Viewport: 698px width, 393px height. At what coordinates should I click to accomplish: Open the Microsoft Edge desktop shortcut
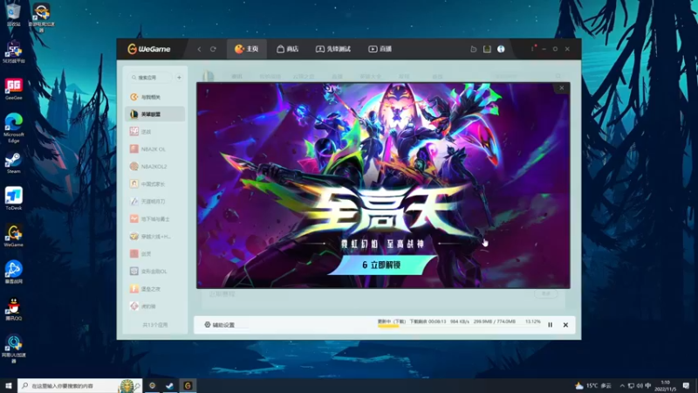[x=13, y=128]
